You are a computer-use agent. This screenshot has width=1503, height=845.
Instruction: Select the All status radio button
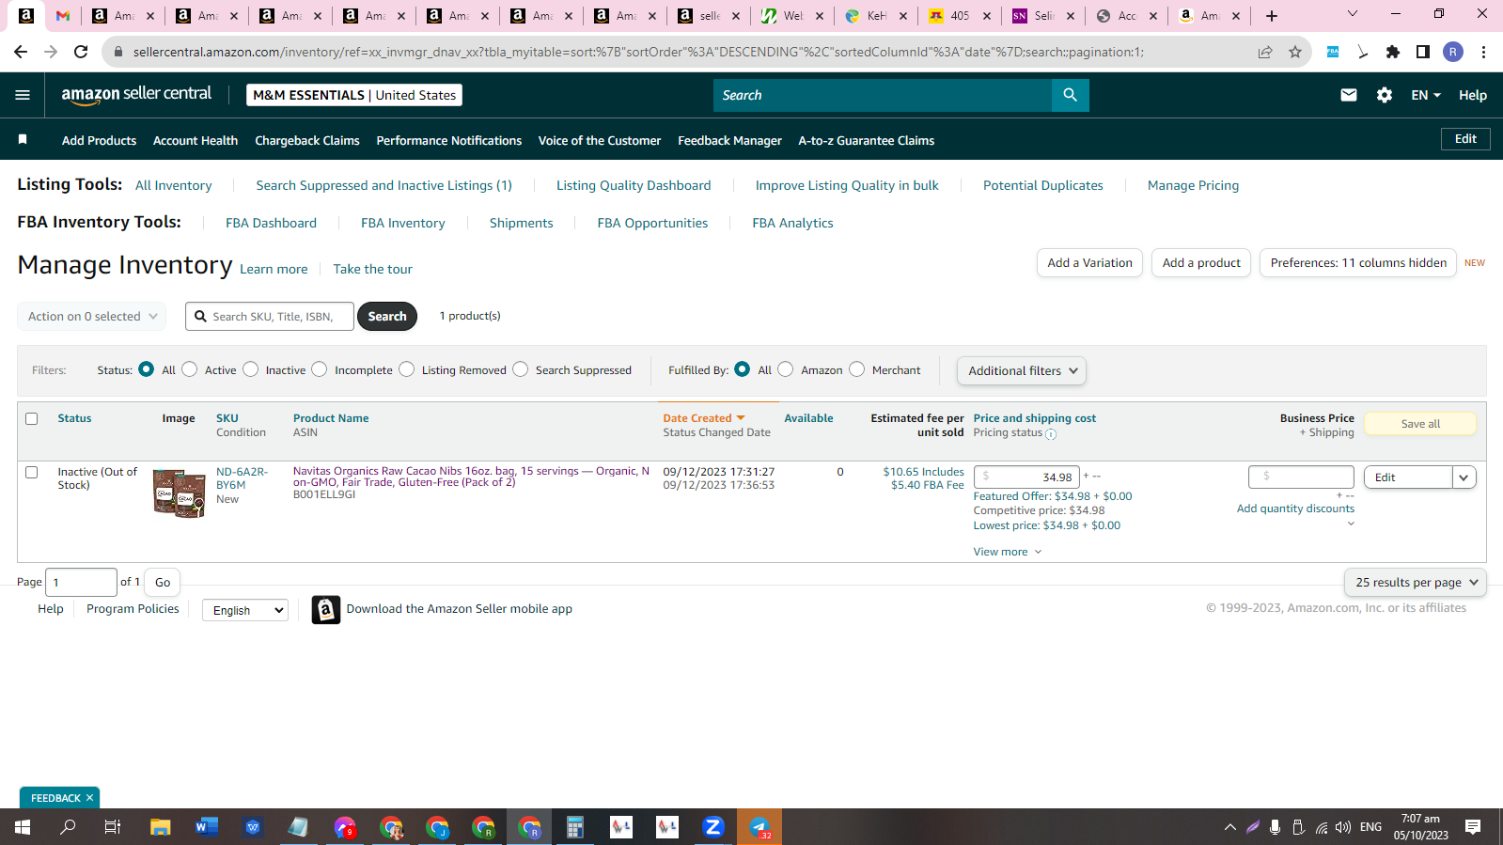(x=146, y=369)
